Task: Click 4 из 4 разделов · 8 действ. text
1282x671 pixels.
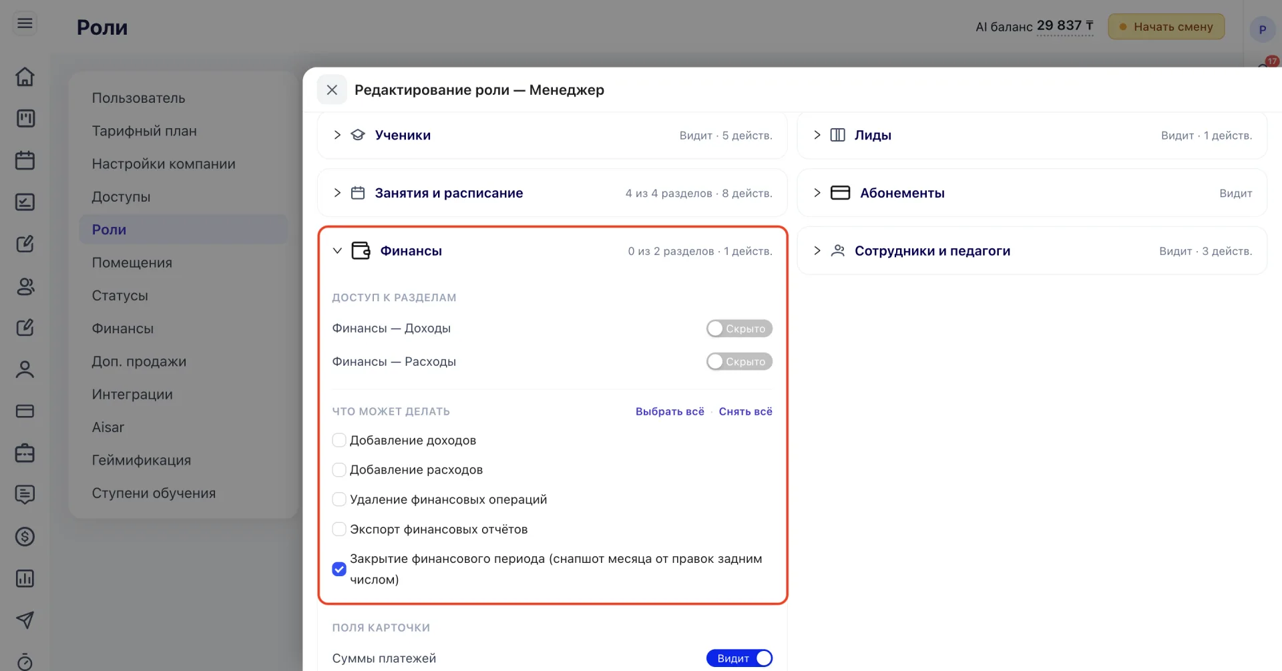Action: [698, 194]
